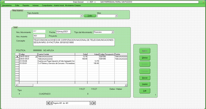Click the grid scrollbar left arrow
Image resolution: width=206 pixels, height=109 pixels.
17,85
